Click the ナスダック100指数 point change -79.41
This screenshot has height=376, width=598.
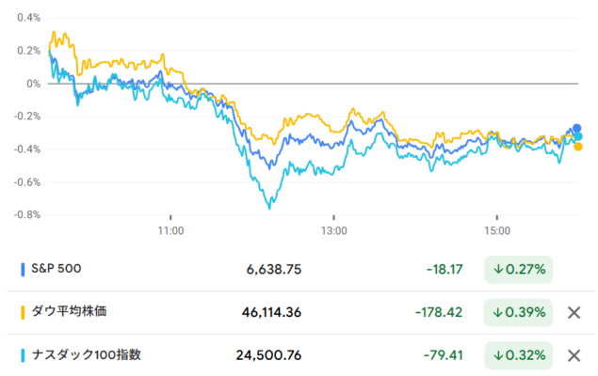441,355
